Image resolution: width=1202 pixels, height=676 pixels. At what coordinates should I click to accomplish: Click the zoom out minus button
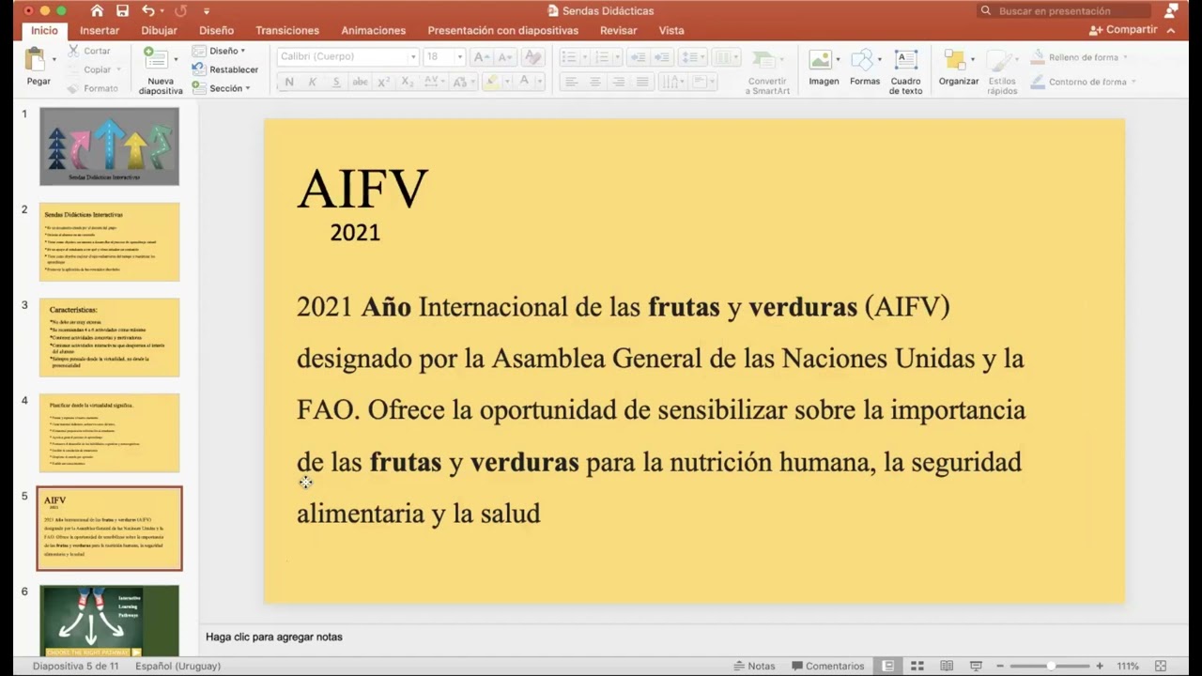[1000, 666]
